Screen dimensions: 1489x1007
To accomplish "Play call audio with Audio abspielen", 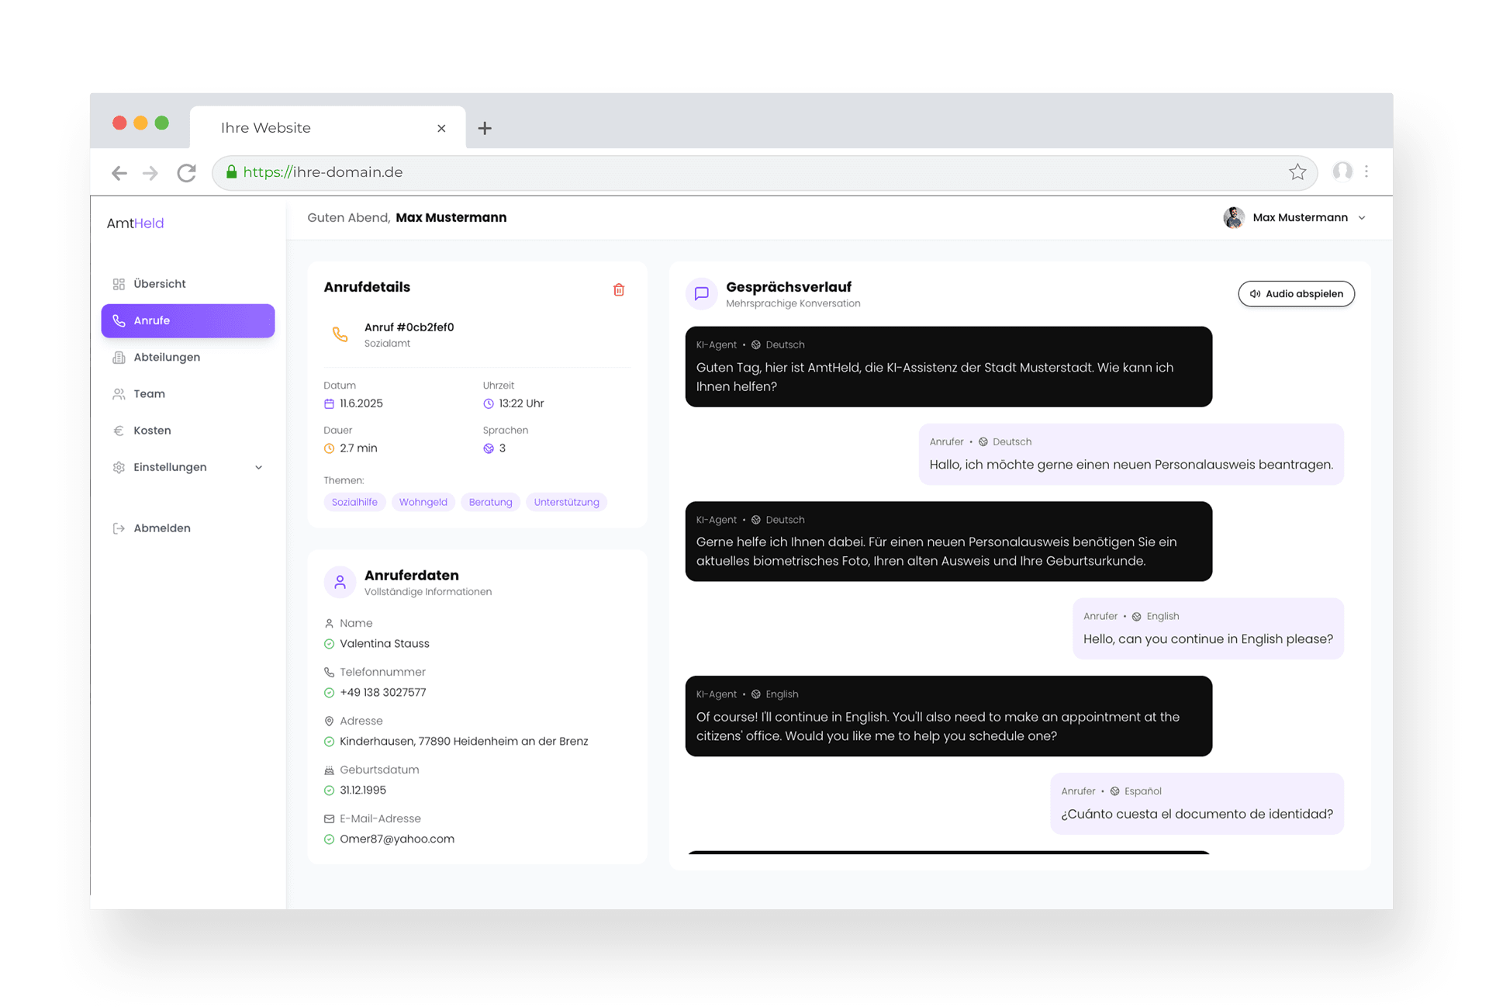I will click(1295, 294).
